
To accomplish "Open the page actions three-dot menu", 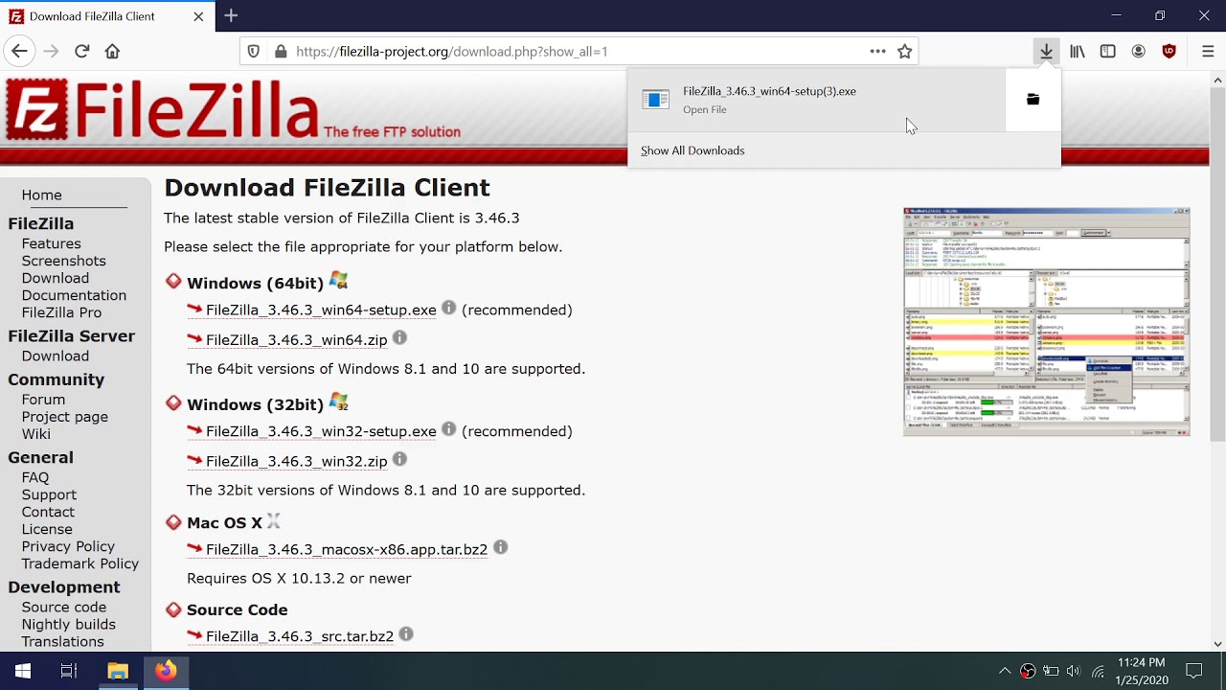I will click(877, 52).
